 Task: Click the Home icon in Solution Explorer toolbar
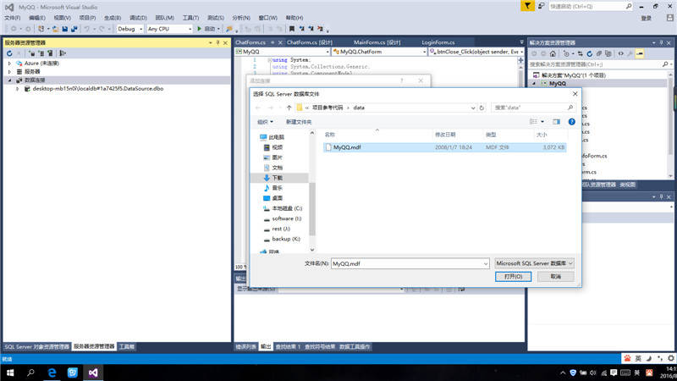[x=554, y=53]
